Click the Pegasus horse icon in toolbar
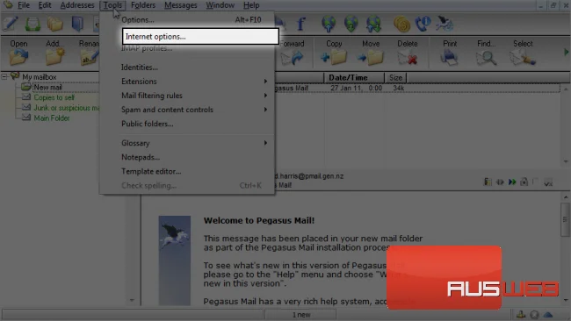The width and height of the screenshot is (571, 321). (x=445, y=24)
